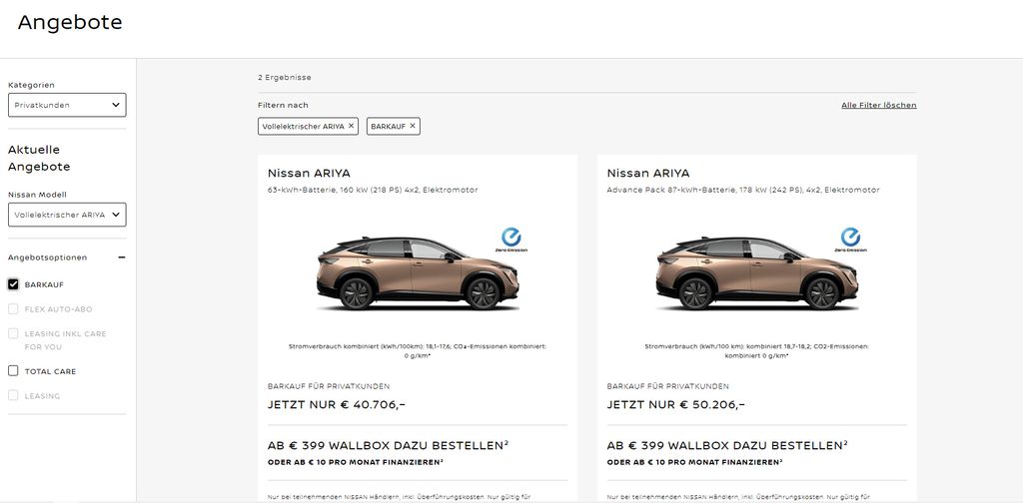Viewport: 1023px width, 503px height.
Task: Click the 2 Ergebnisse results count
Action: (x=285, y=78)
